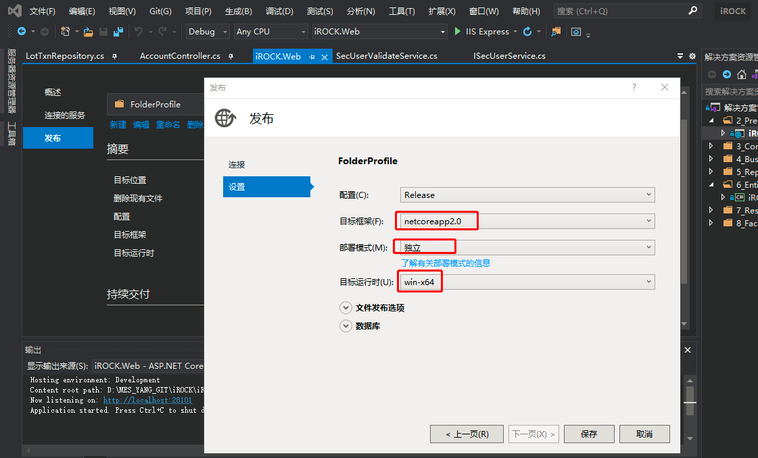Screen dimensions: 758x458
Task: Open the iROCK.Web startup project dropdown
Action: [x=379, y=31]
